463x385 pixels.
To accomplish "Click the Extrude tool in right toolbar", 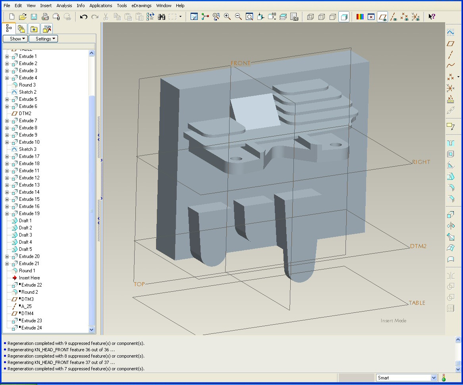I will (x=450, y=215).
